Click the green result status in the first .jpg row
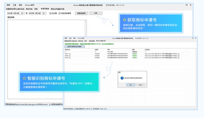 [135, 54]
